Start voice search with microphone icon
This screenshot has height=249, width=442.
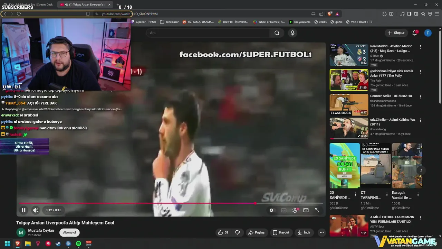coord(292,33)
